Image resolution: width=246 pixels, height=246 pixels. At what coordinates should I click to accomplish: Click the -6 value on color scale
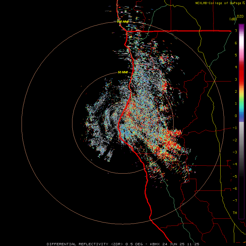[235, 189]
